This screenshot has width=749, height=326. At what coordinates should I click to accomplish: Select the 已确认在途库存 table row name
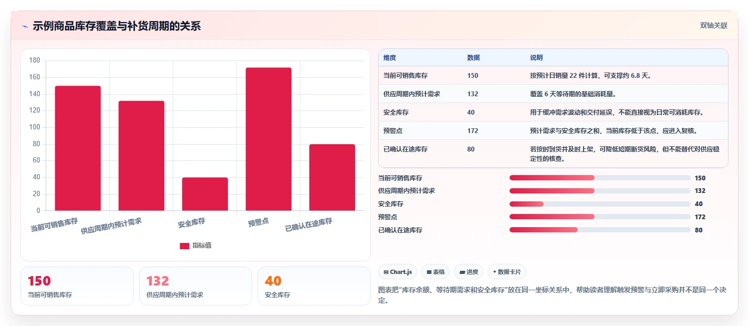point(405,149)
